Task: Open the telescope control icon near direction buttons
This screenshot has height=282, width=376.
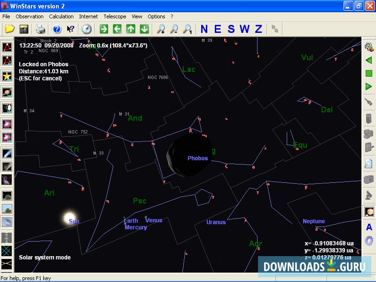Action: tap(274, 29)
